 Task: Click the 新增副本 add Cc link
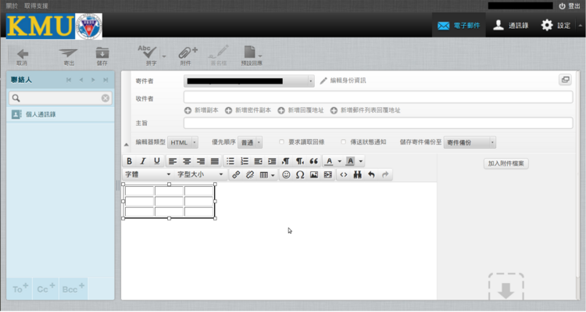point(202,110)
